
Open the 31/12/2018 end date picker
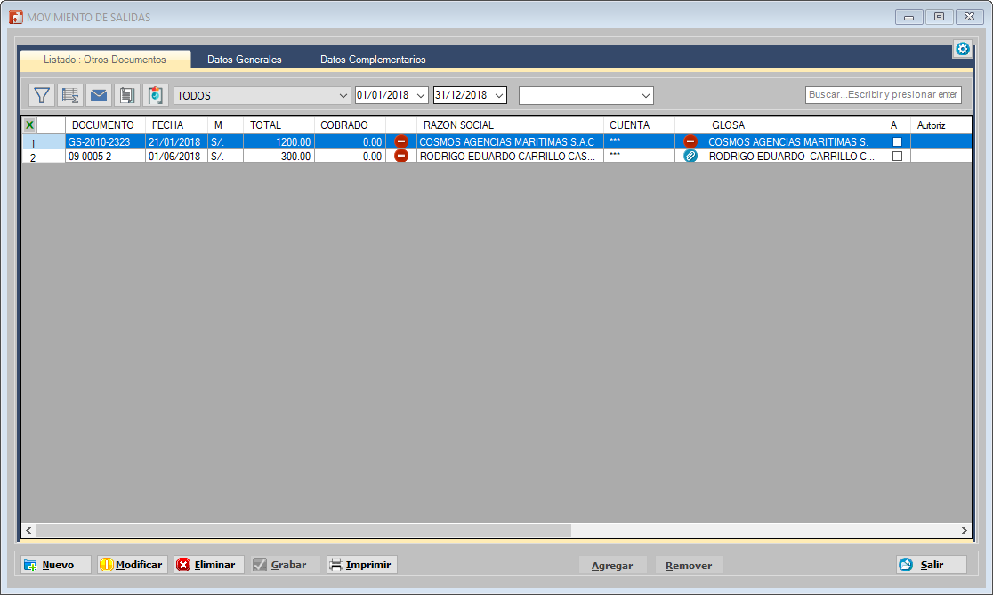pos(499,95)
